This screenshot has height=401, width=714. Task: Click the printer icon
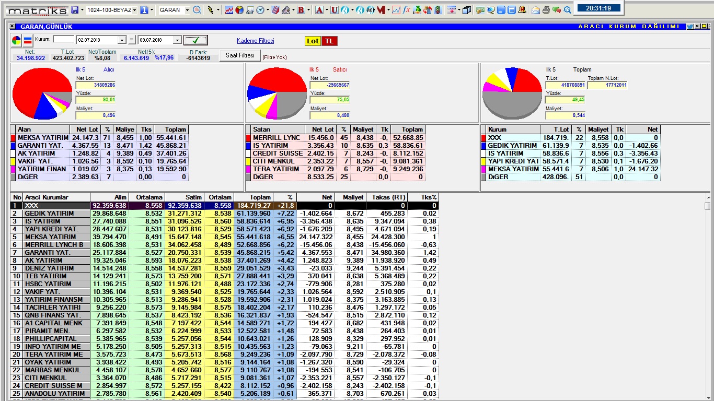pyautogui.click(x=546, y=10)
